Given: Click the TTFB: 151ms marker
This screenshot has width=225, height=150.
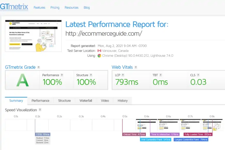Looking at the screenshot, I should point(43,134).
